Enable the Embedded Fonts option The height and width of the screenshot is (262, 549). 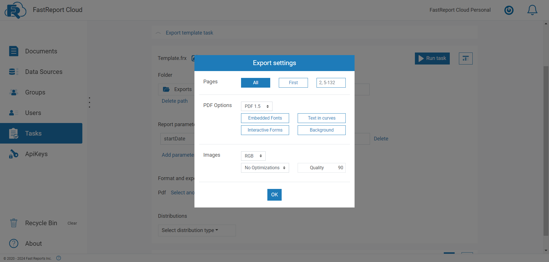[x=265, y=118]
